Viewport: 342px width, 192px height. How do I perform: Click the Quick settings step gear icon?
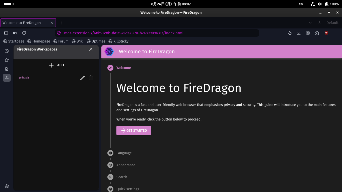pos(110,189)
